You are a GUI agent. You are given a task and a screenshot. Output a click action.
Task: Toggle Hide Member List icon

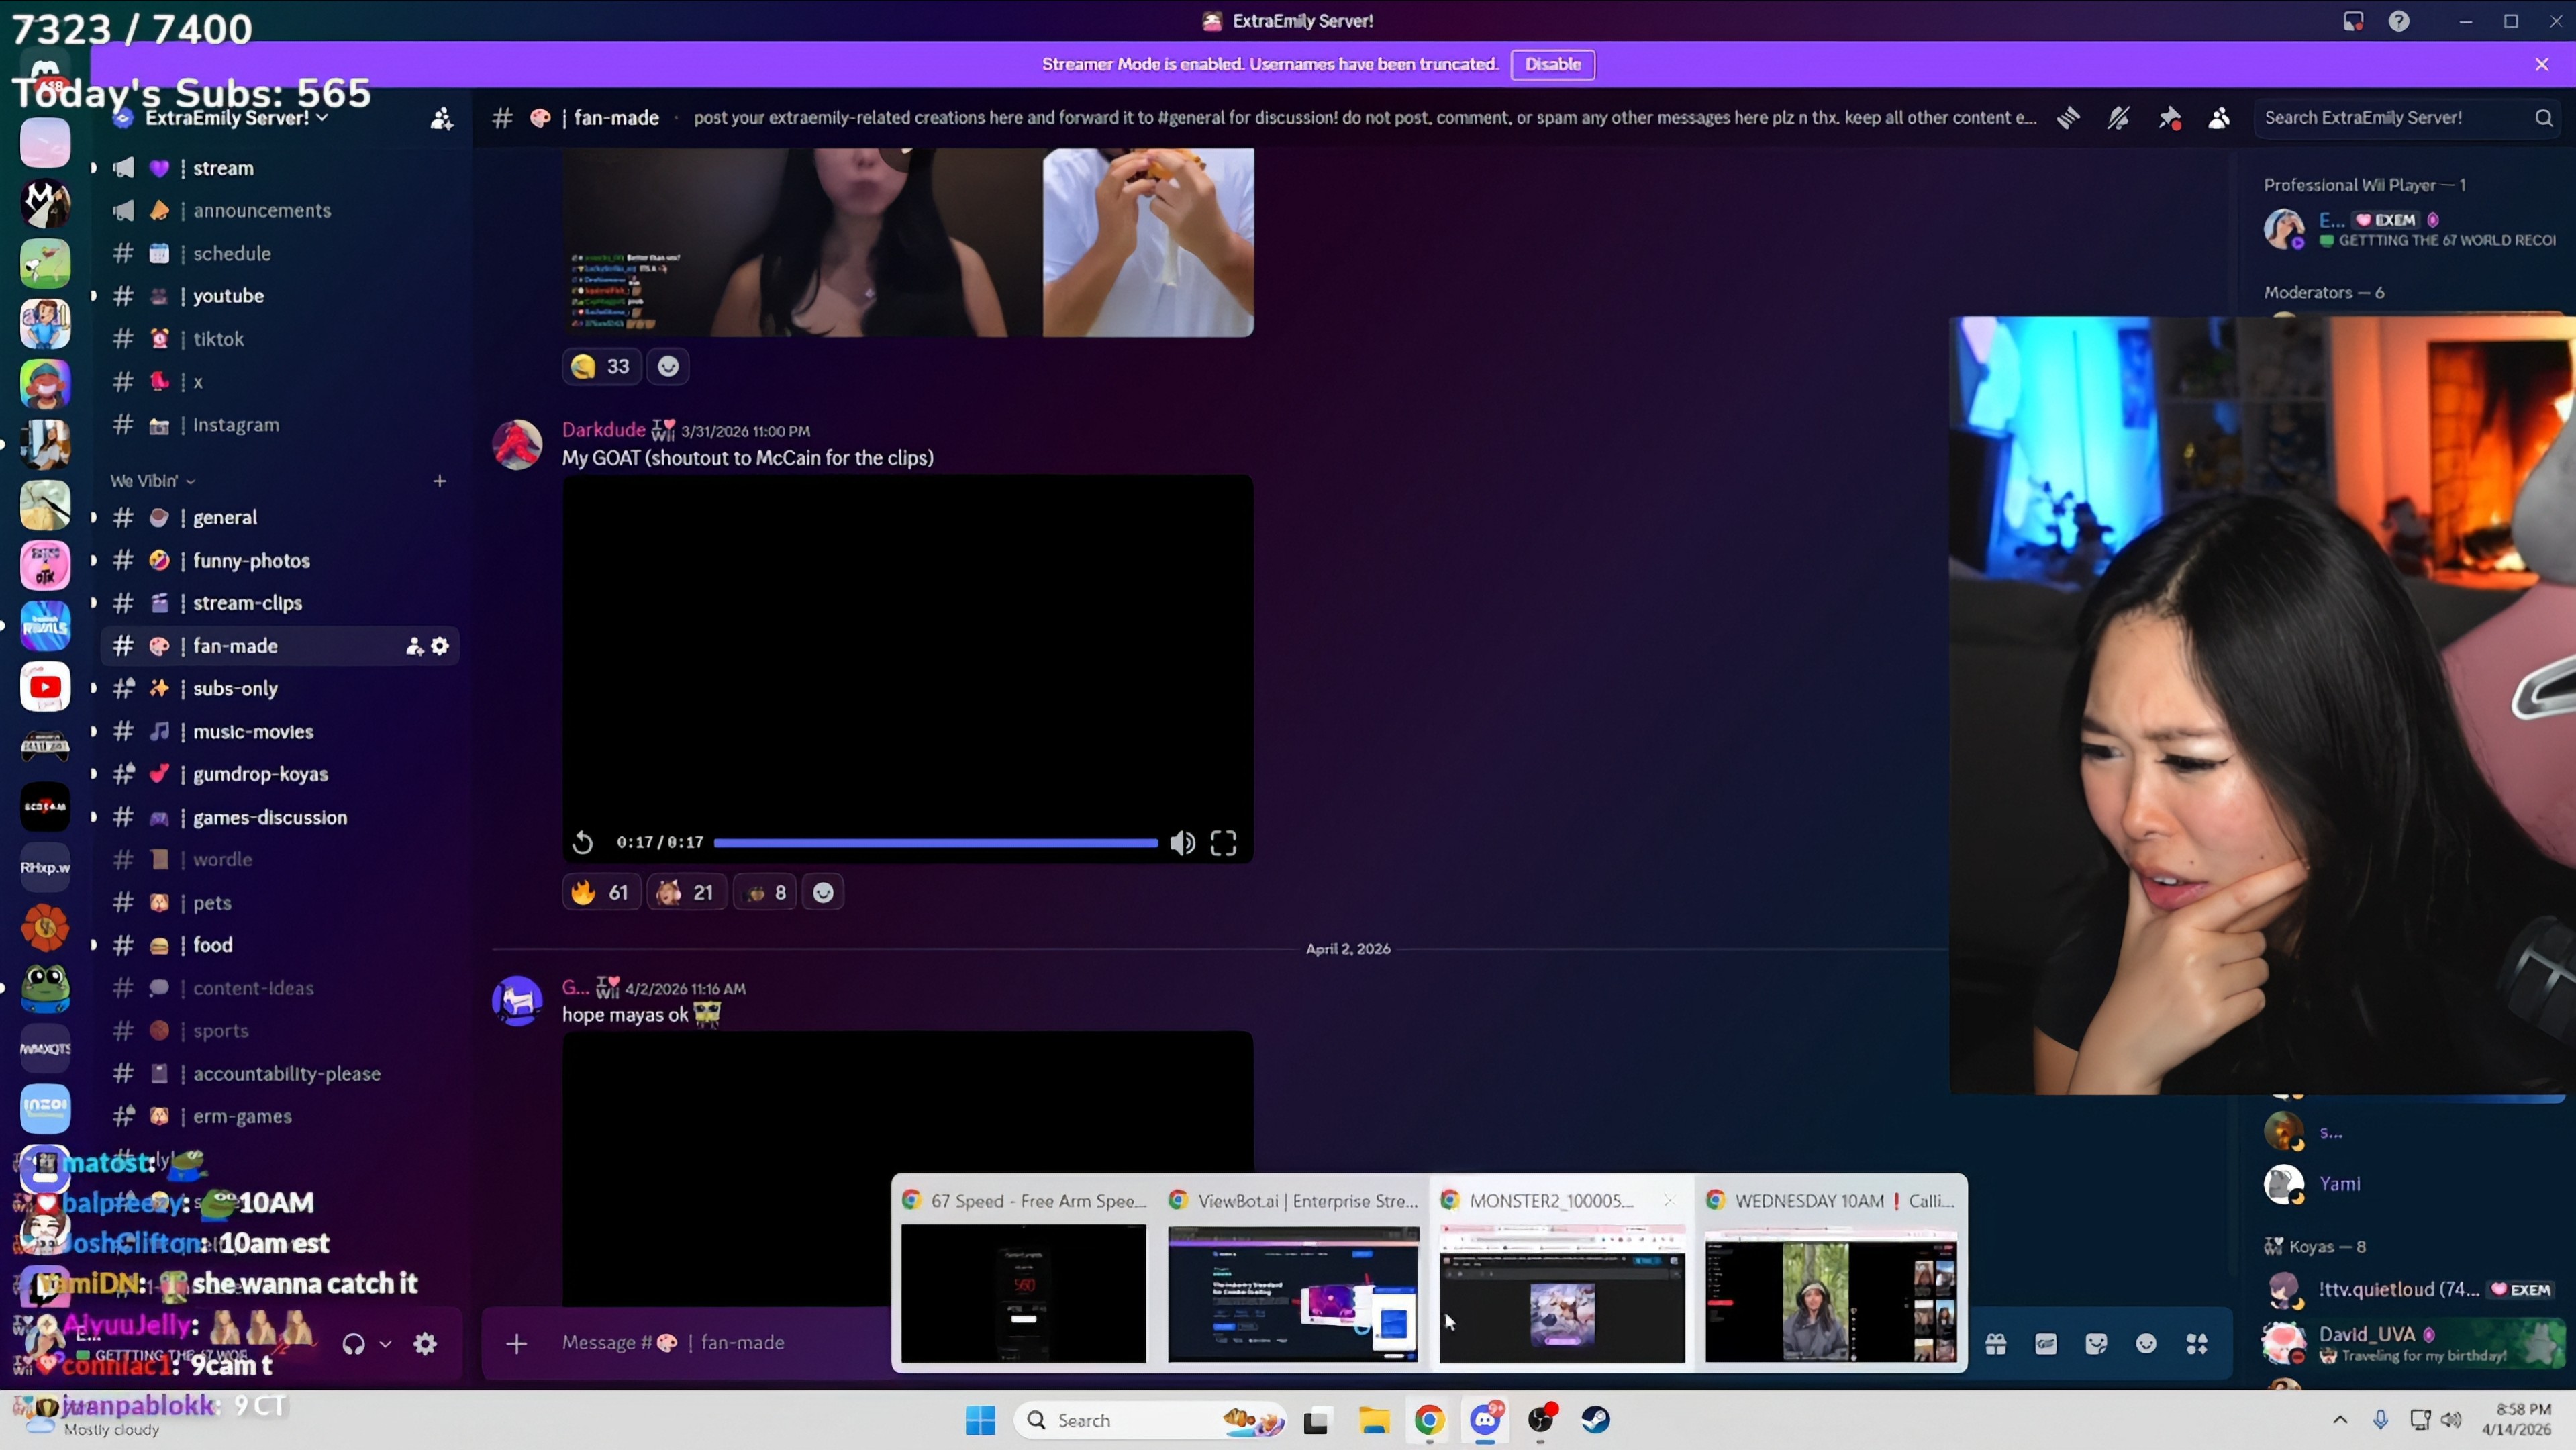click(2219, 118)
